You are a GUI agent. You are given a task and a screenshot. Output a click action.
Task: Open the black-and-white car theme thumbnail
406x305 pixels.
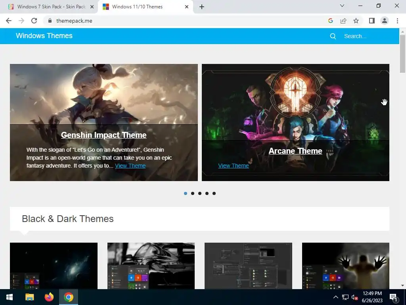151,266
